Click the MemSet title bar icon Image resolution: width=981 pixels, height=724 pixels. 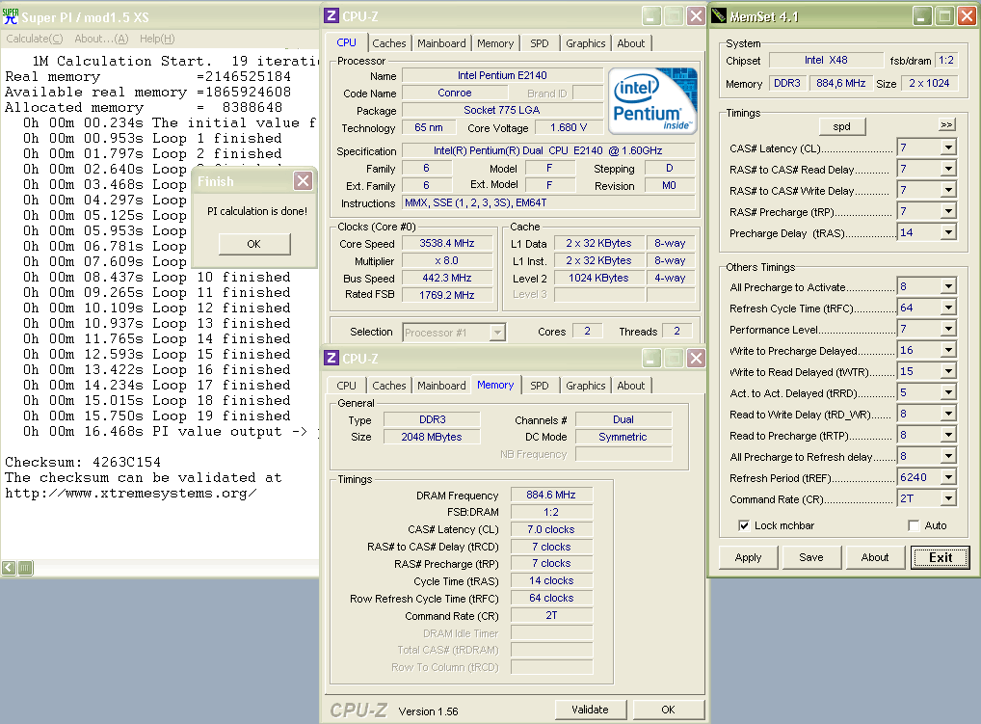[719, 15]
